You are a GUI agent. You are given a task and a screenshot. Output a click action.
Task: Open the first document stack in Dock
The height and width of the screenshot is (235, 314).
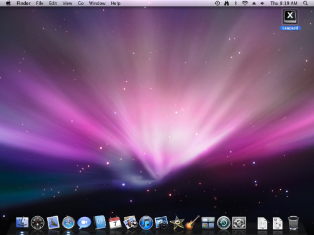[x=262, y=224]
